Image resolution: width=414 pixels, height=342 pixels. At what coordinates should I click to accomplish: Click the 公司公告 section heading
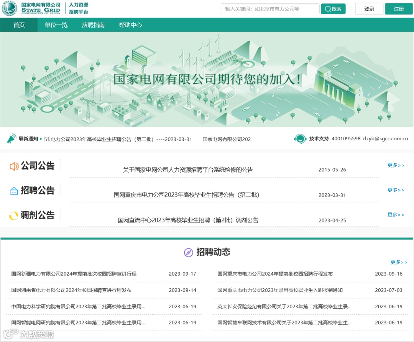click(x=38, y=166)
